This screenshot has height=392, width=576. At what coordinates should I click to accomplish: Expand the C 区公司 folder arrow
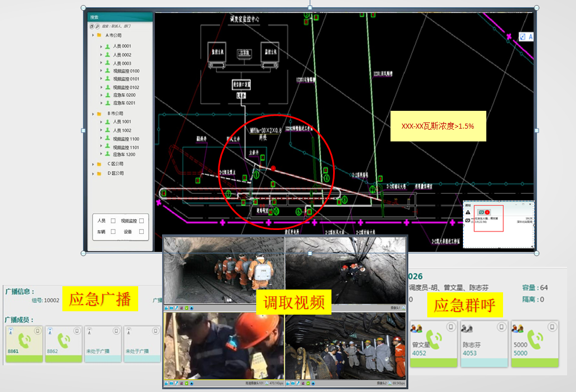(92, 164)
